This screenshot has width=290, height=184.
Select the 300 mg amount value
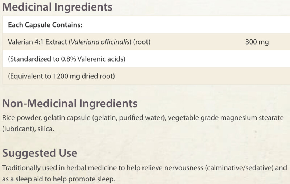coord(257,42)
